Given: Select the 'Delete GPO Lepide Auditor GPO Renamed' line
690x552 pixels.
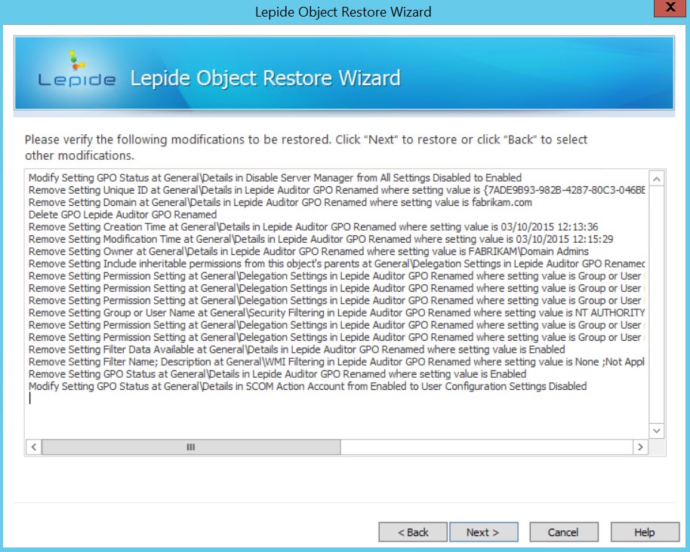Looking at the screenshot, I should coord(122,215).
